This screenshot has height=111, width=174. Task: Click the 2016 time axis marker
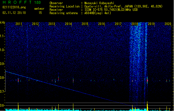(x=102, y=24)
